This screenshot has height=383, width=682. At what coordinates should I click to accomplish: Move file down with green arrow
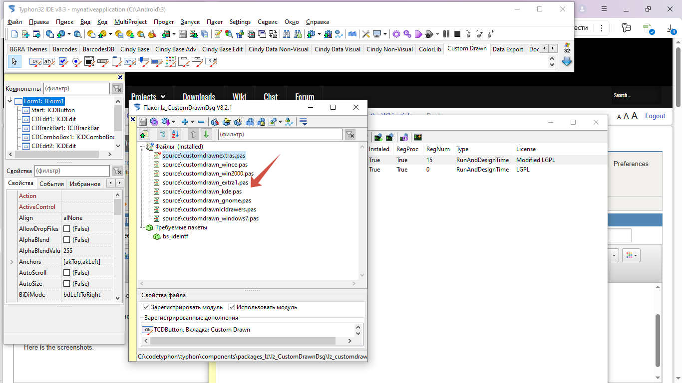point(206,134)
